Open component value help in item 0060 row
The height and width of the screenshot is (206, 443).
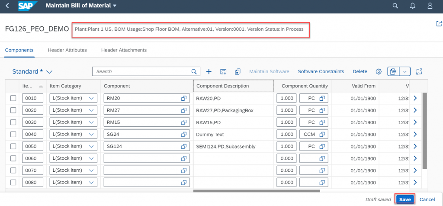click(184, 158)
